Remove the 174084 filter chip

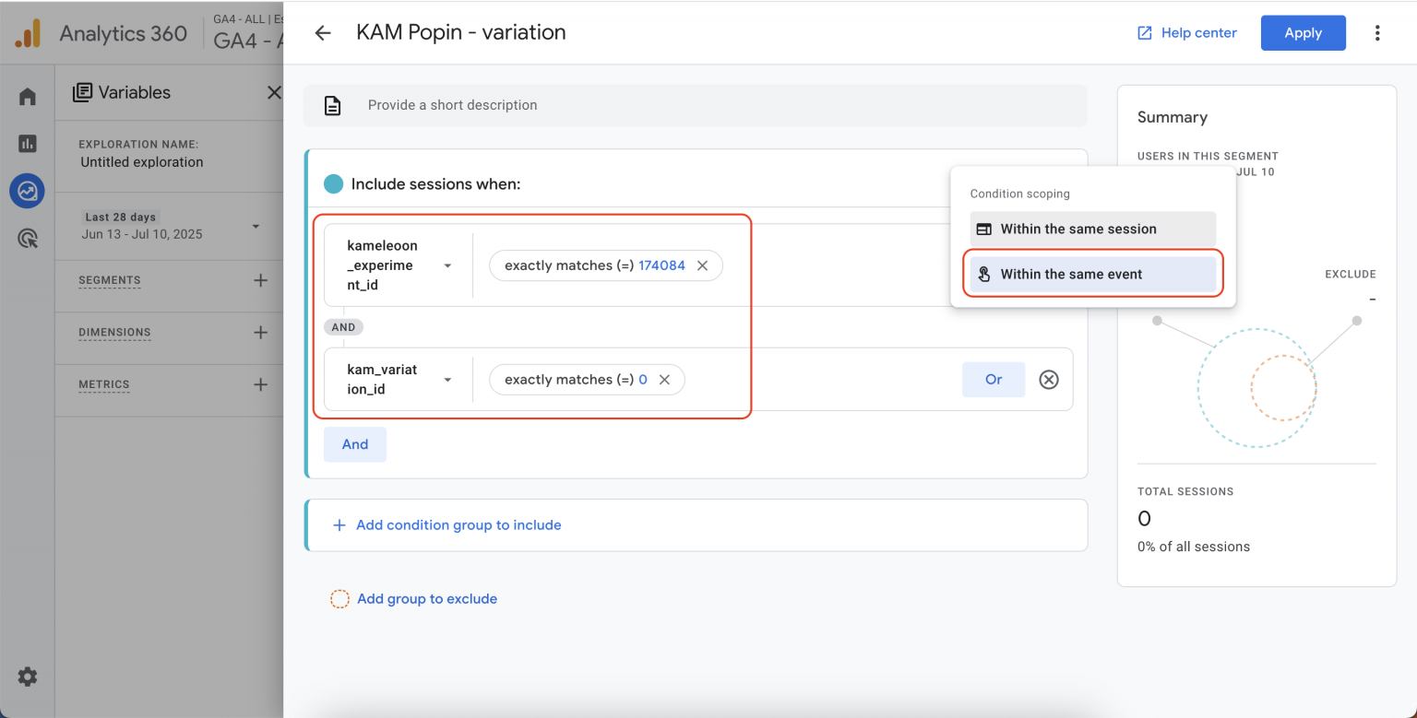(702, 265)
